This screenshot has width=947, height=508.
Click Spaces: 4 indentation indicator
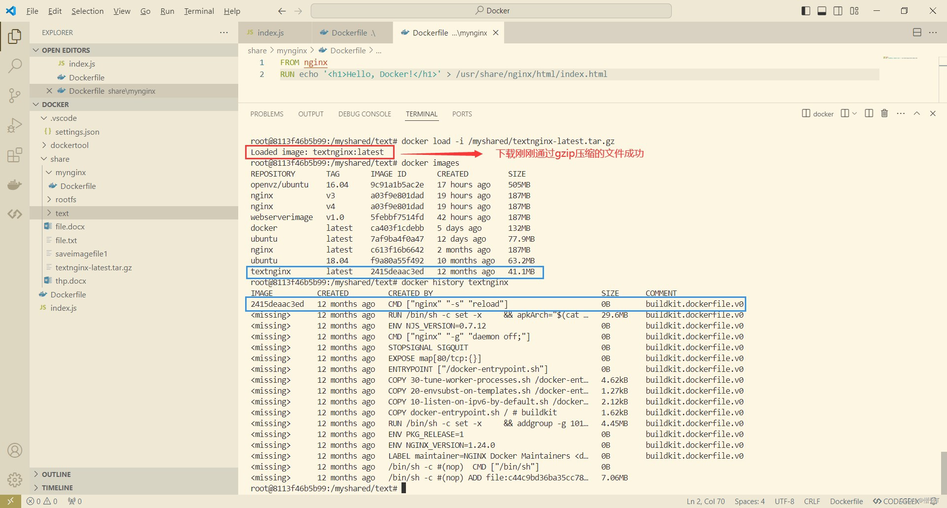coord(750,501)
